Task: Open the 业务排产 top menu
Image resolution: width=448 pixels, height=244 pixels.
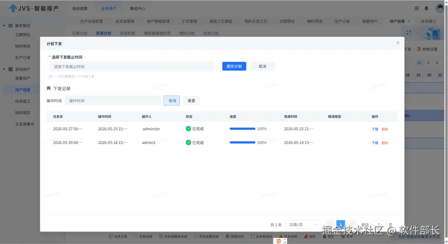Action: pyautogui.click(x=109, y=9)
